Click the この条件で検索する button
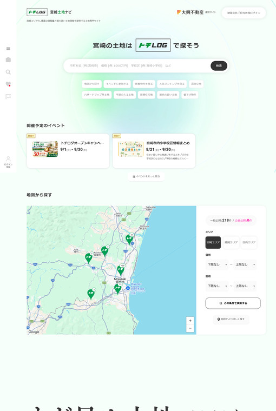The image size is (276, 411). click(x=233, y=303)
